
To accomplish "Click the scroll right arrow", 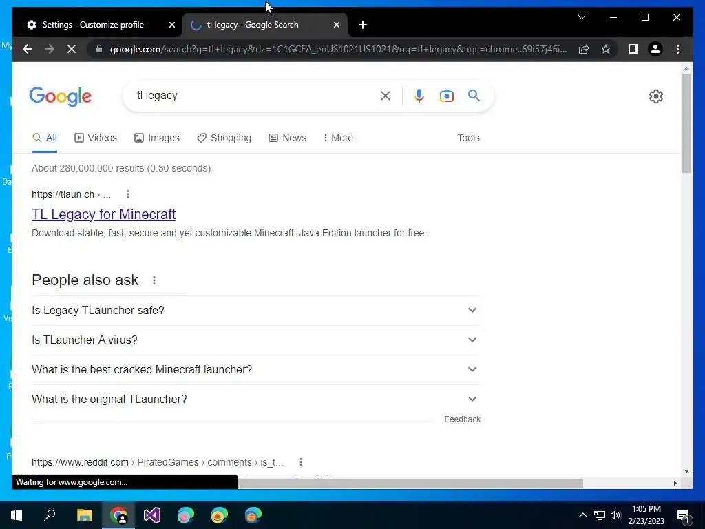I will click(x=675, y=483).
